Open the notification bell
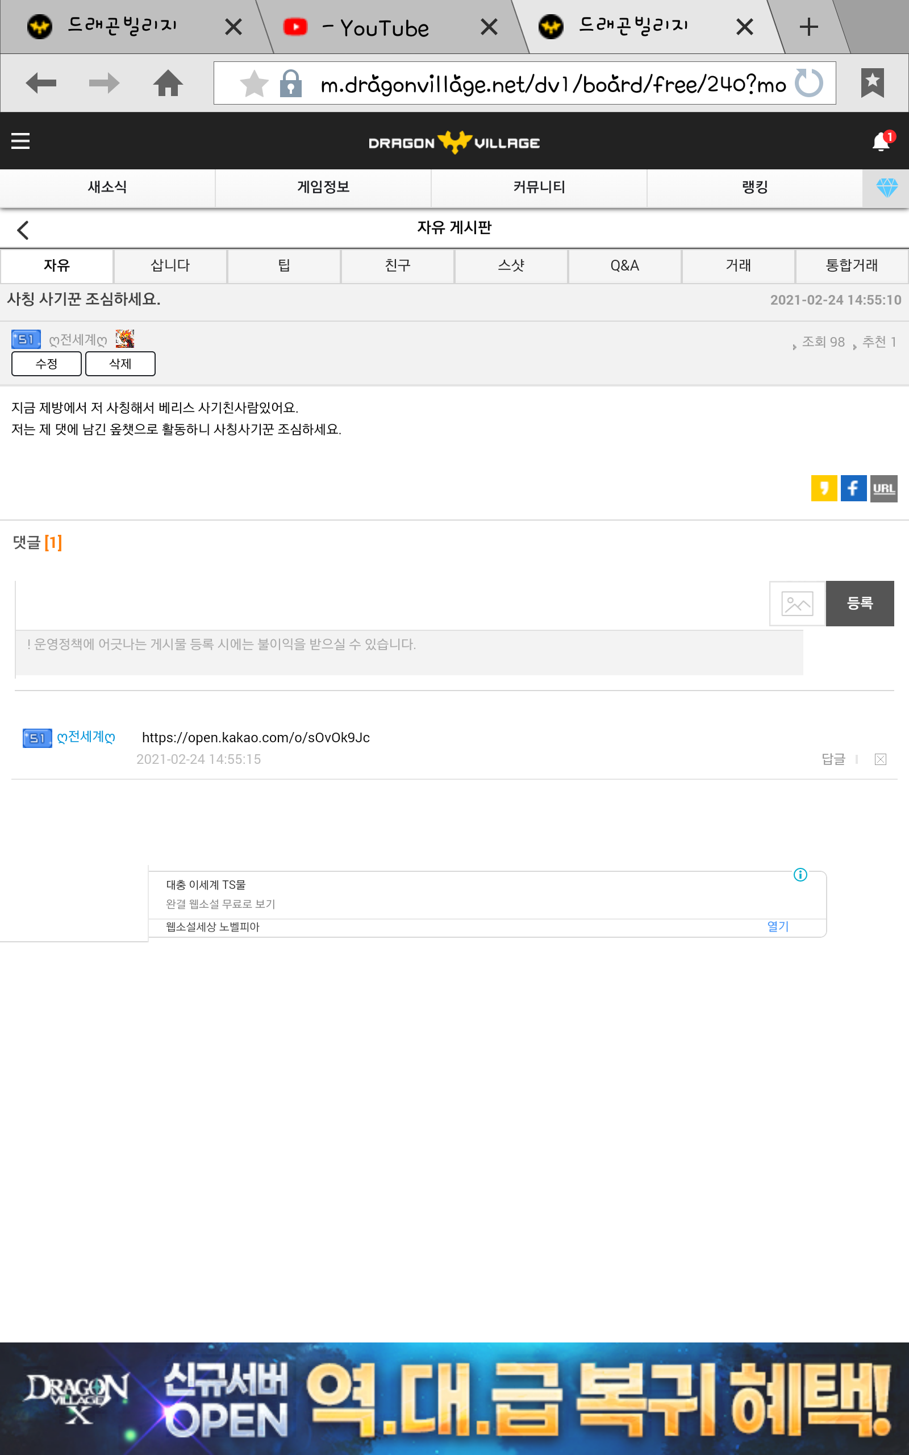Screen dimensions: 909x1455 point(881,142)
